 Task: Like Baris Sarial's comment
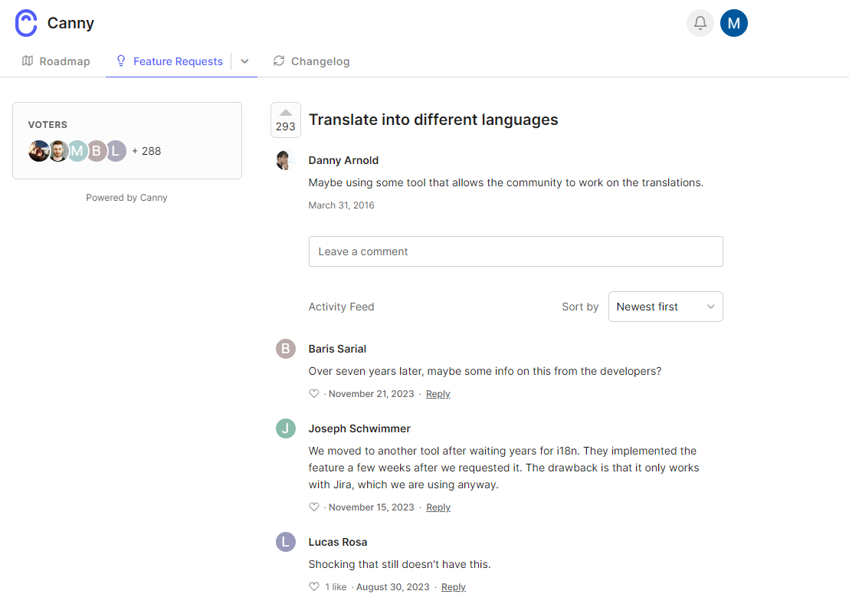point(313,393)
